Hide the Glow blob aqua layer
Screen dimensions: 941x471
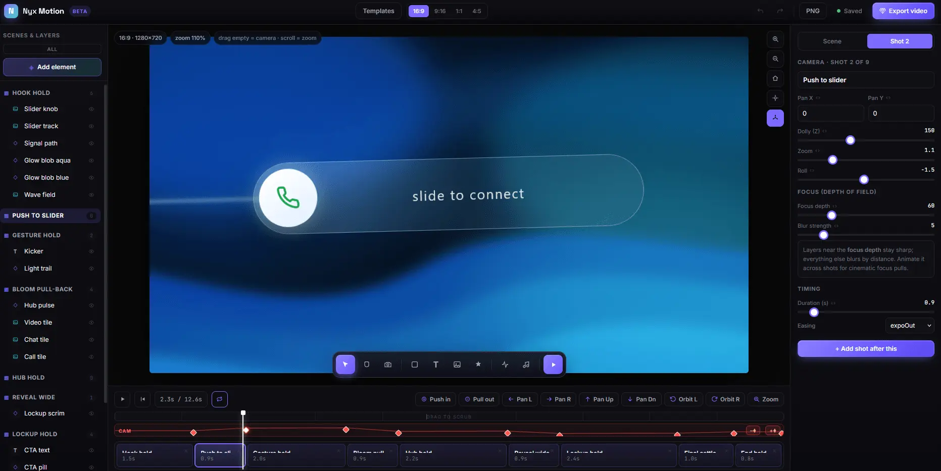(91, 161)
